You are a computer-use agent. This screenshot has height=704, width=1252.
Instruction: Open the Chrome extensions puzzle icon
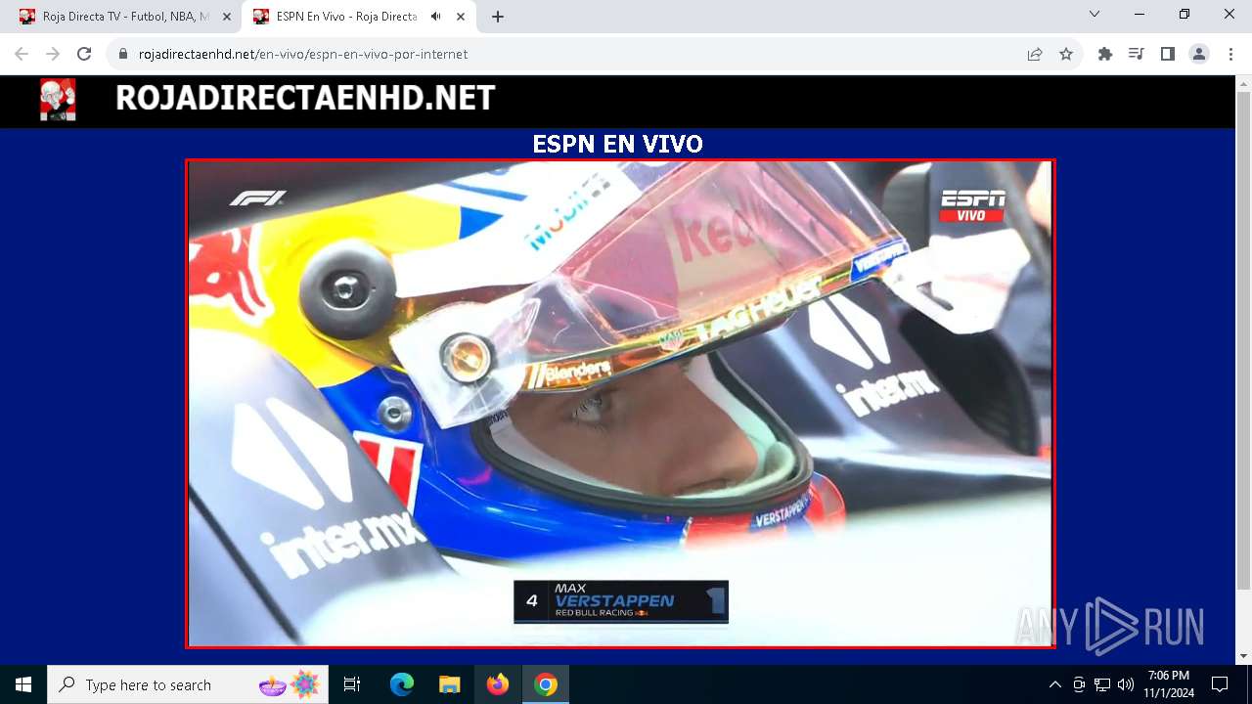point(1105,55)
